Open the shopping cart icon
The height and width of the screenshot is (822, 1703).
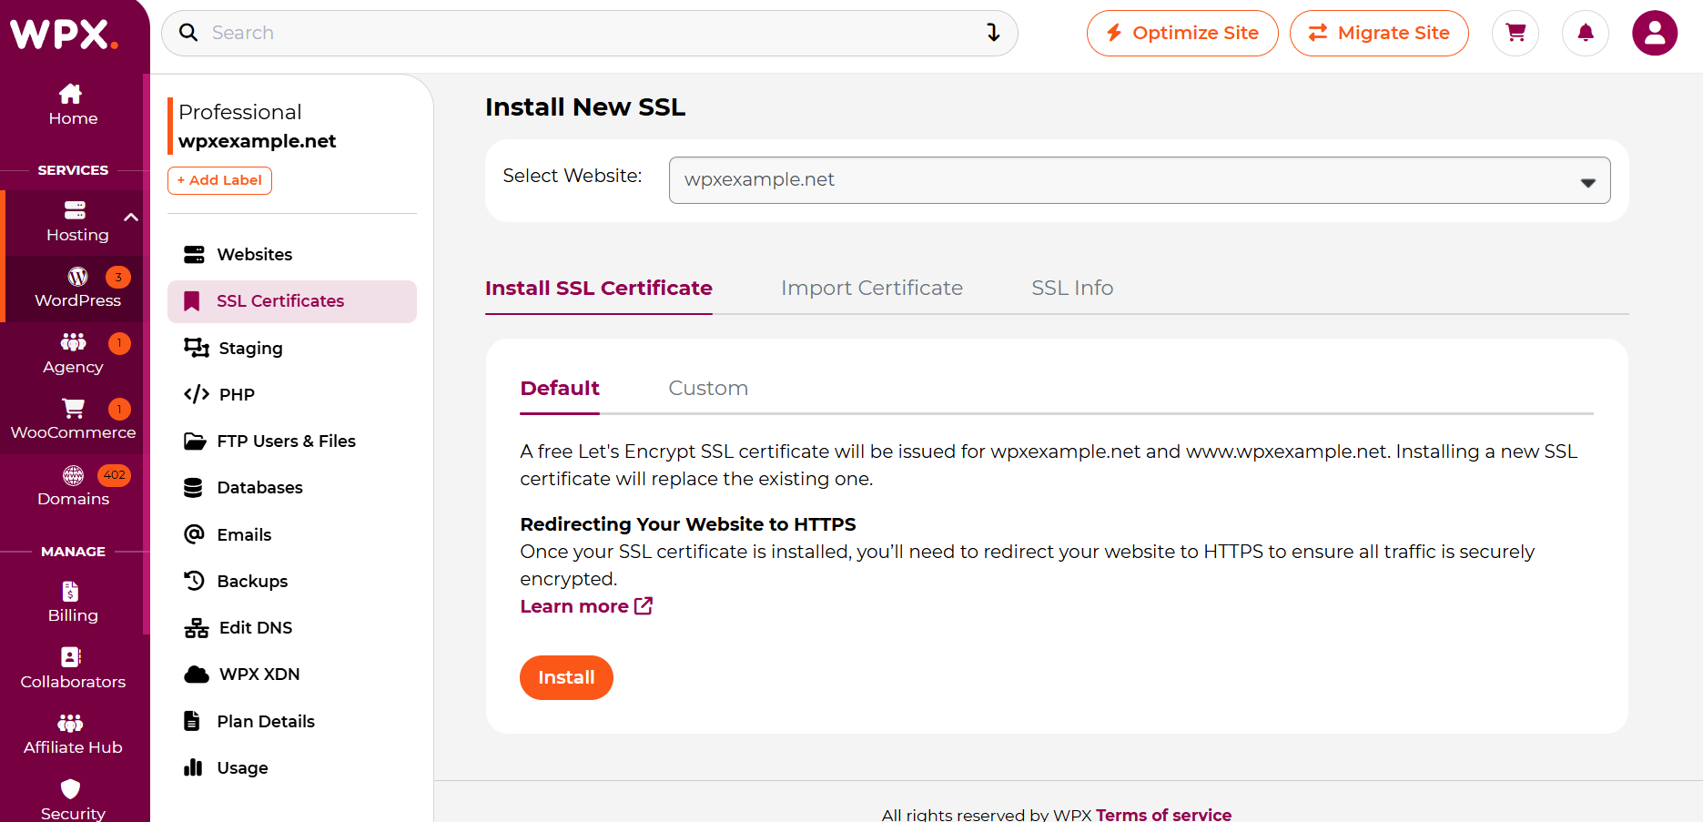[x=1515, y=33]
